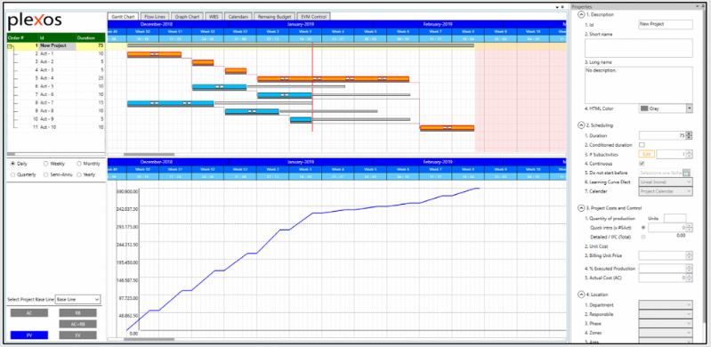Screen dimensions: 711x347
Task: Collapse the 3. Project Costs and Control chevron
Action: [581, 208]
